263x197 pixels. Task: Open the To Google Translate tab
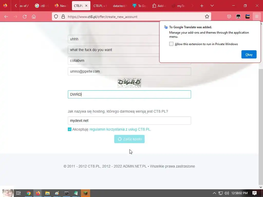(139, 6)
